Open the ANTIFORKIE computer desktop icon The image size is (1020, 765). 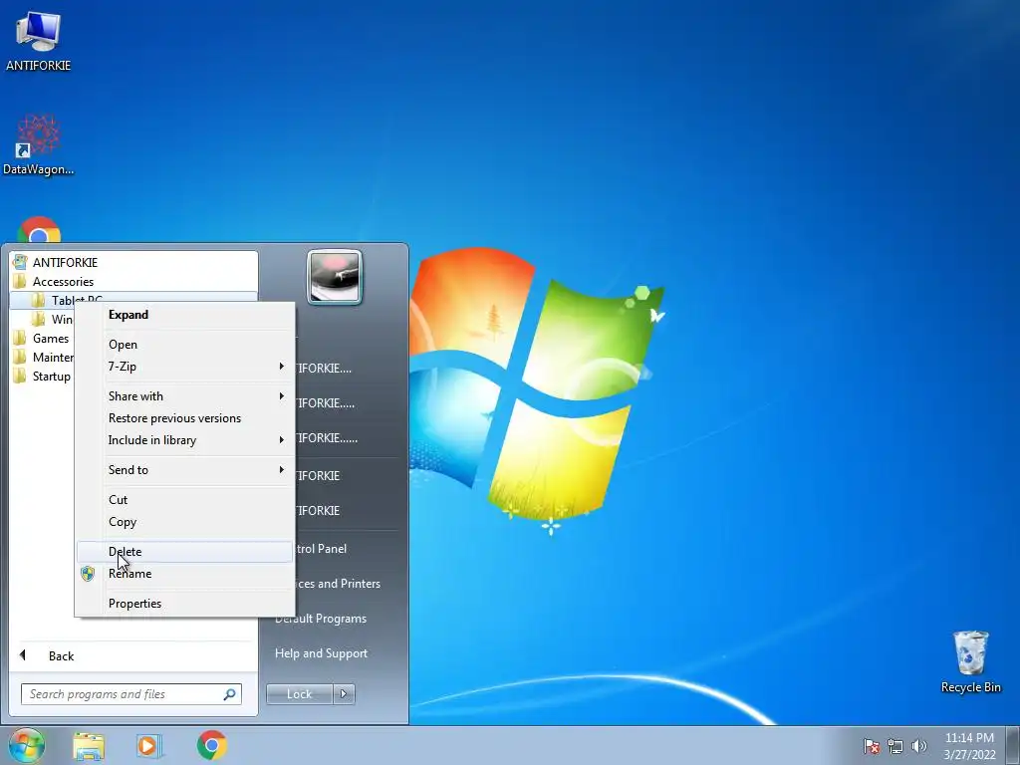(x=39, y=40)
